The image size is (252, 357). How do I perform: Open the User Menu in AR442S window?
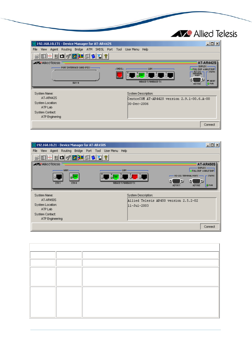132,49
